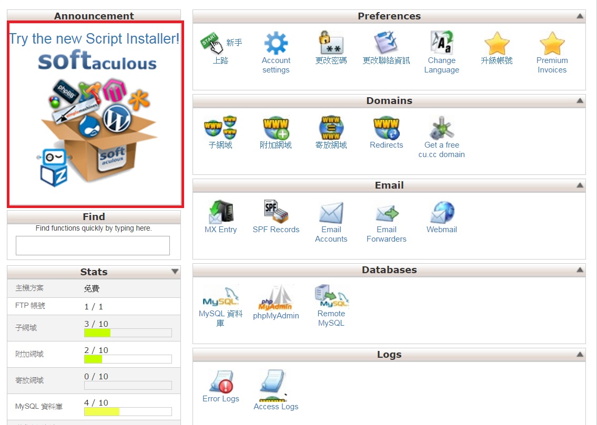
Task: Click the Stats panel heading text
Action: [94, 272]
